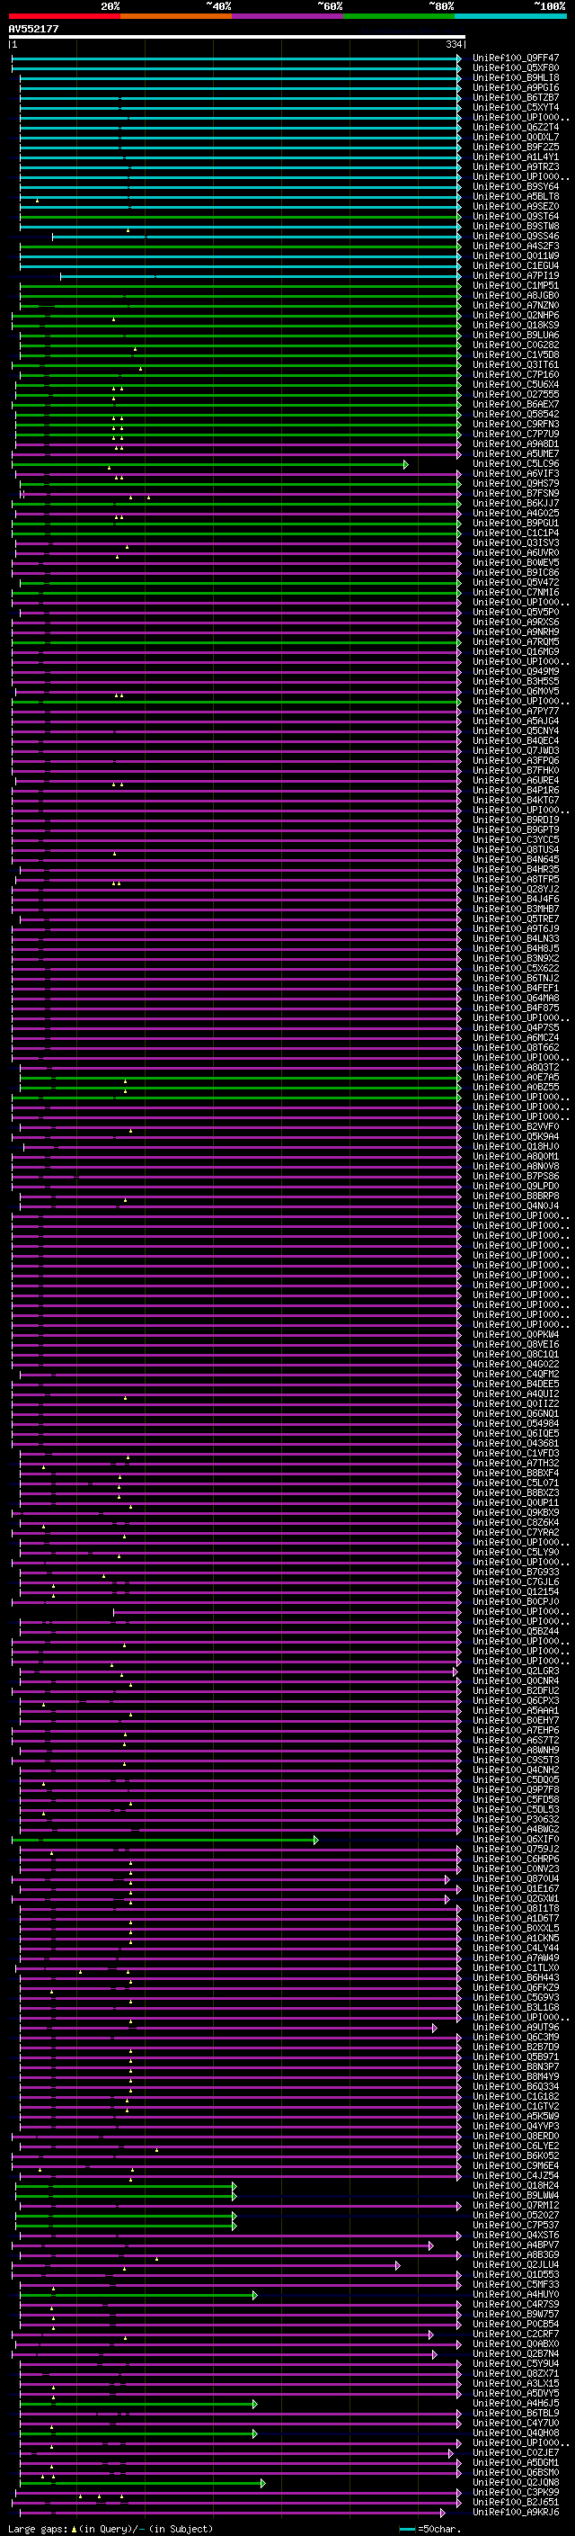Click the orange ~40% identity legend segment
Viewport: 575px width, 2536px height.
[176, 16]
